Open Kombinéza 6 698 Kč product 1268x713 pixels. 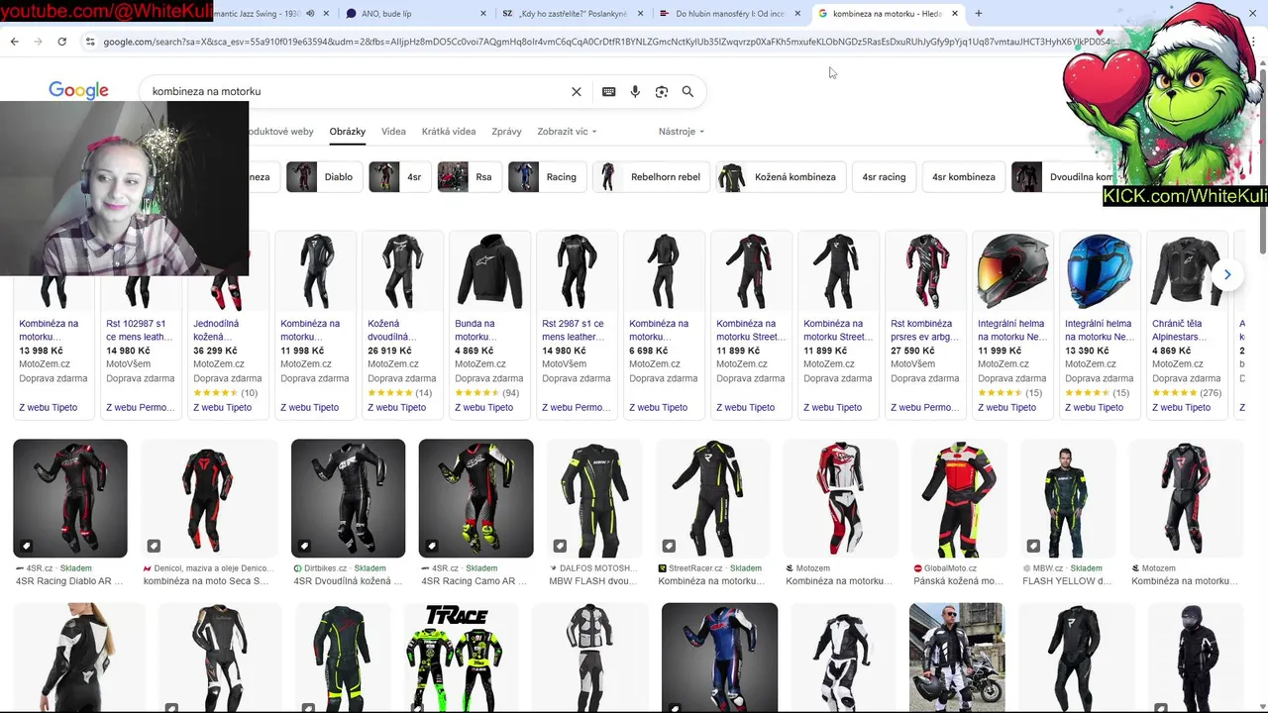(666, 325)
